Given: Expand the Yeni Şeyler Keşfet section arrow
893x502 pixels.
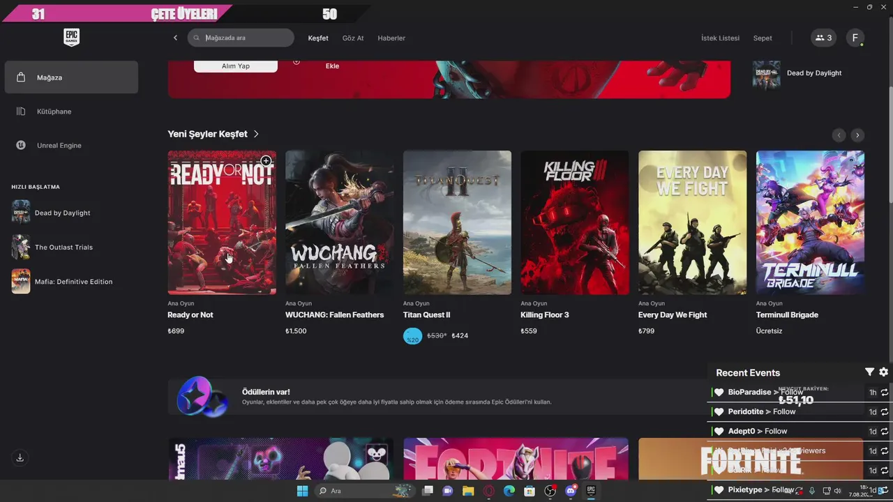Looking at the screenshot, I should point(256,134).
